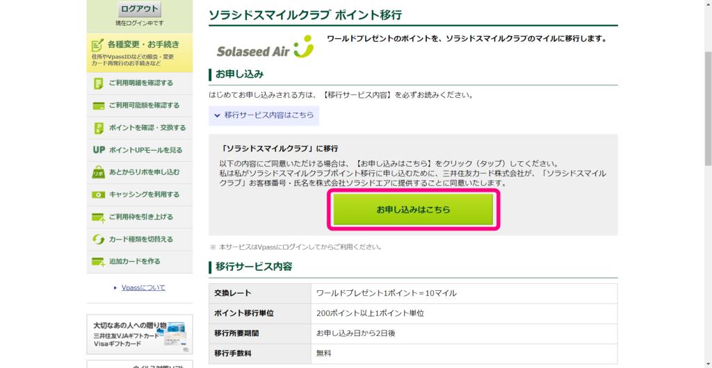This screenshot has width=712, height=368.
Task: Click the 移行手数料 cell
Action: 260,353
